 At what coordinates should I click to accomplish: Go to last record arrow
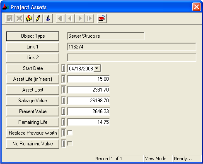[89, 18]
